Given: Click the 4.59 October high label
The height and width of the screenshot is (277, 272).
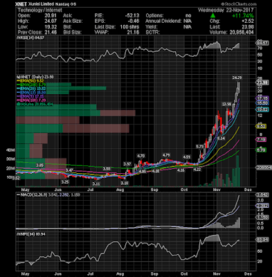Looking at the screenshot, I should tap(187, 157).
